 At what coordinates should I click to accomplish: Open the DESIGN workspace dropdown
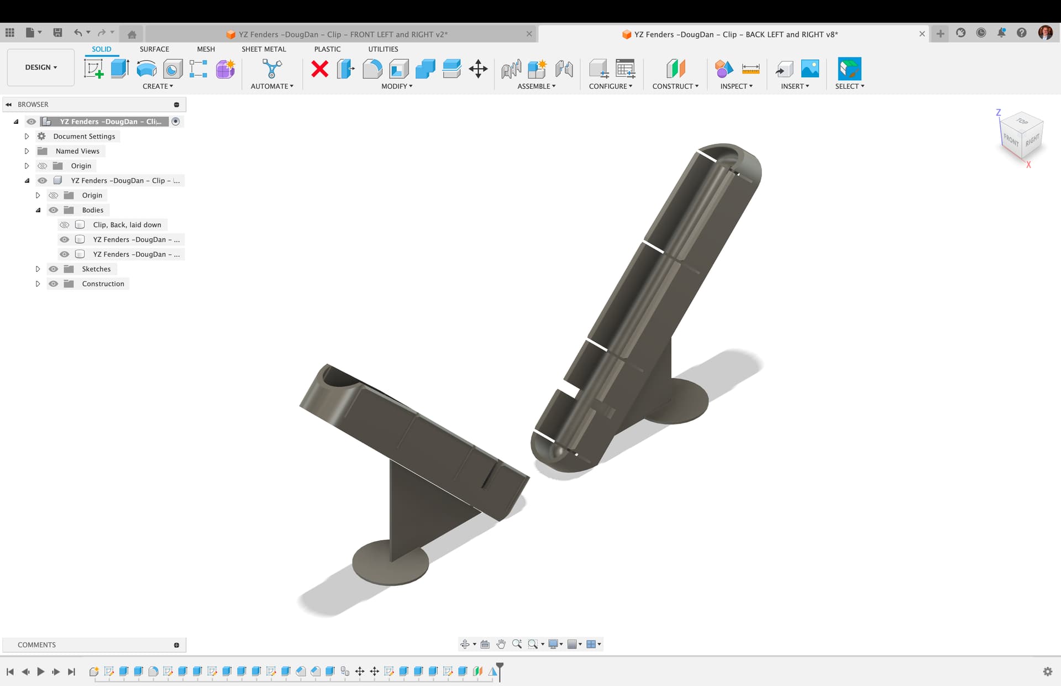coord(41,67)
